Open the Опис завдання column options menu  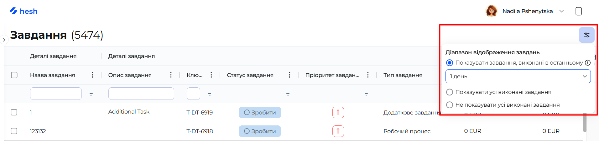coord(171,75)
